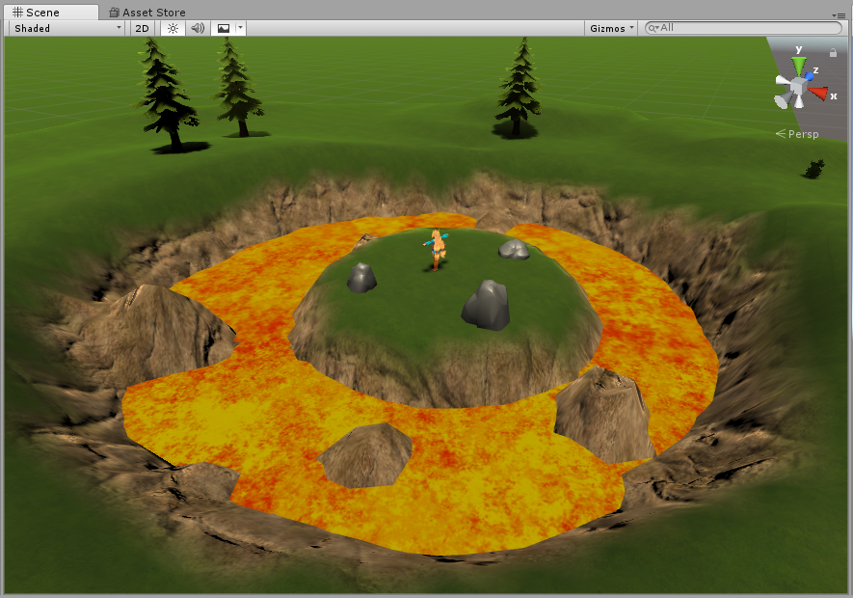The height and width of the screenshot is (598, 853).
Task: Open the Shaded draw mode dropdown
Action: (67, 28)
